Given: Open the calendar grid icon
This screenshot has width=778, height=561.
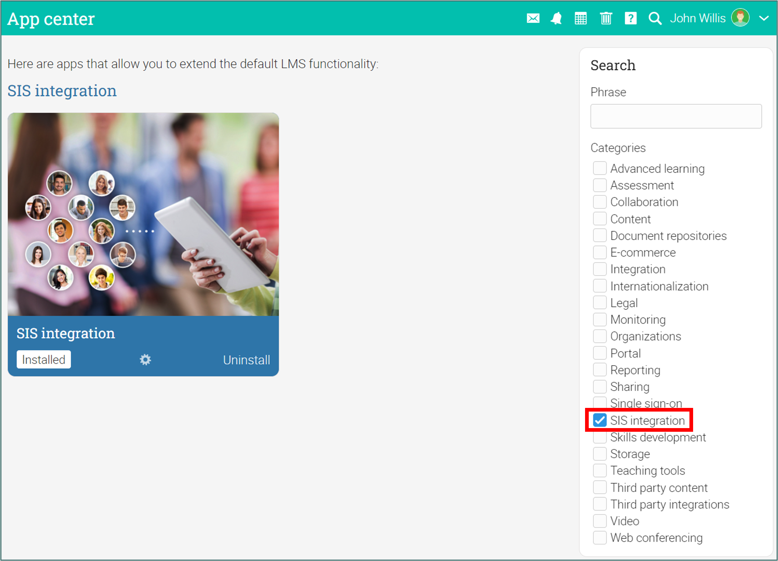Looking at the screenshot, I should click(x=581, y=18).
